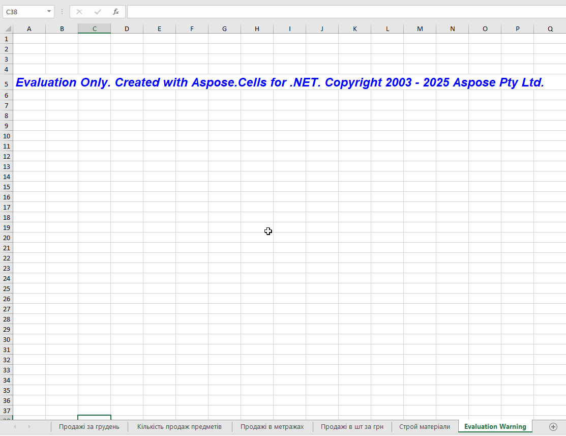Select column O header
This screenshot has height=436, width=566.
click(x=485, y=28)
